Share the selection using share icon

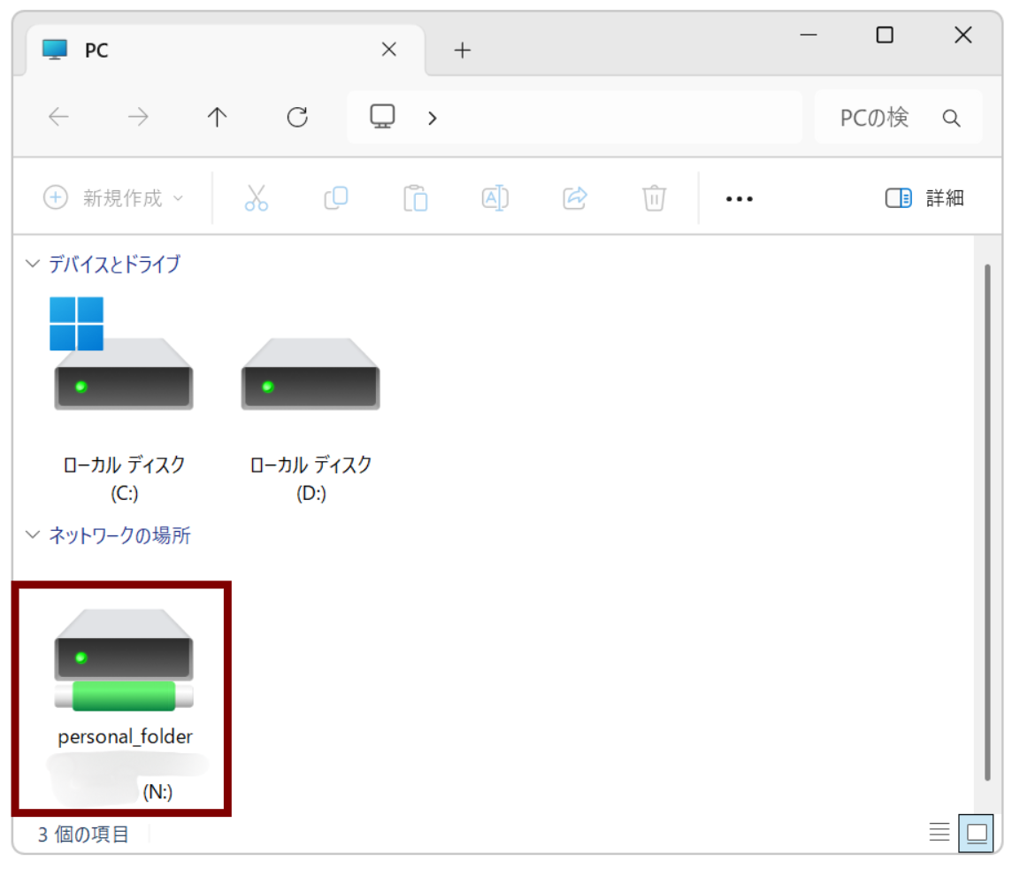pos(574,198)
